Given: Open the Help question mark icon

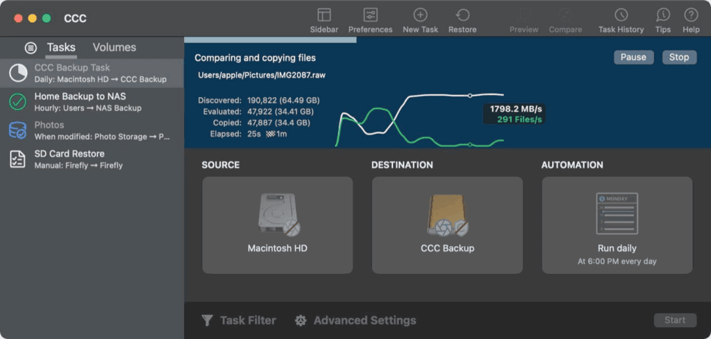Looking at the screenshot, I should click(x=691, y=15).
